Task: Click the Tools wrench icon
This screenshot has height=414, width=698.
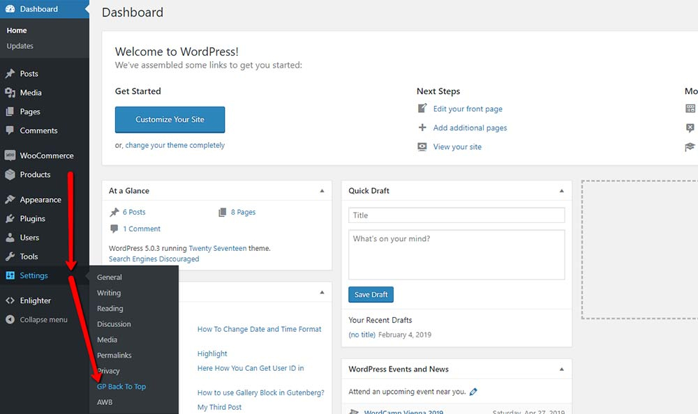Action: tap(10, 256)
